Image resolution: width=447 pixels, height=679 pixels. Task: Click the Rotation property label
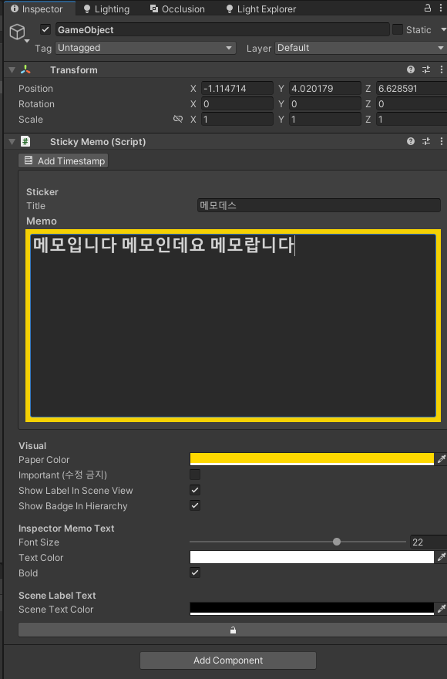coord(36,104)
